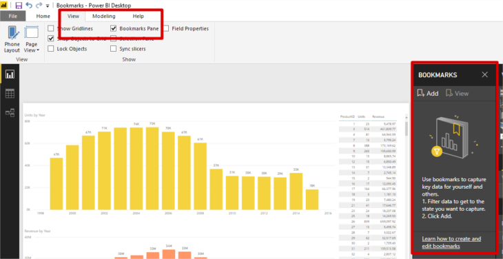Click the Revenue column header in table
Viewport: 503px width, 259px height.
(x=378, y=116)
